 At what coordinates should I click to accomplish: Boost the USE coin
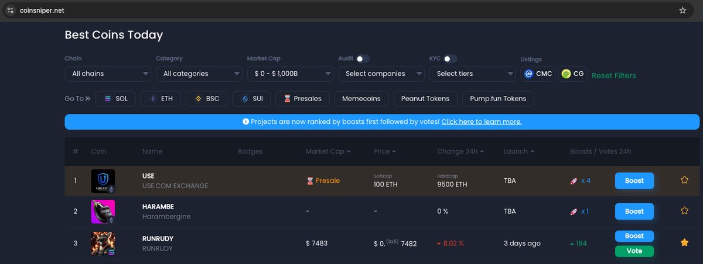pos(634,180)
